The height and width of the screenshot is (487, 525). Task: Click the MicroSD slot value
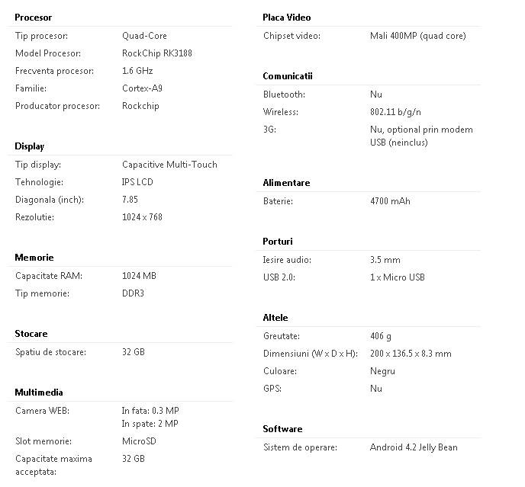coord(140,441)
